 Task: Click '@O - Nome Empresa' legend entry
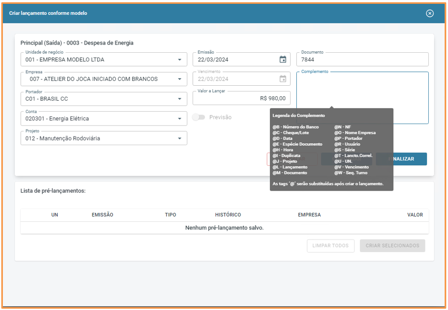355,133
